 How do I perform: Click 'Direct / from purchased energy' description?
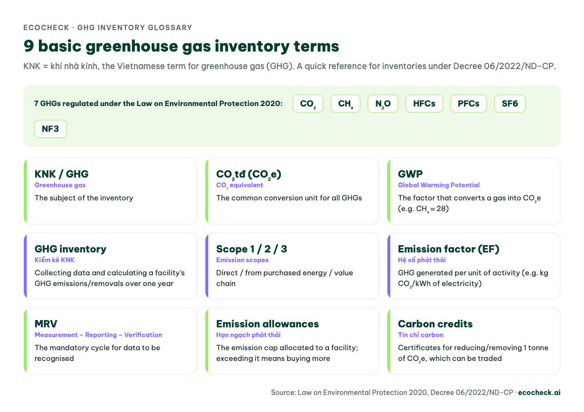point(285,278)
